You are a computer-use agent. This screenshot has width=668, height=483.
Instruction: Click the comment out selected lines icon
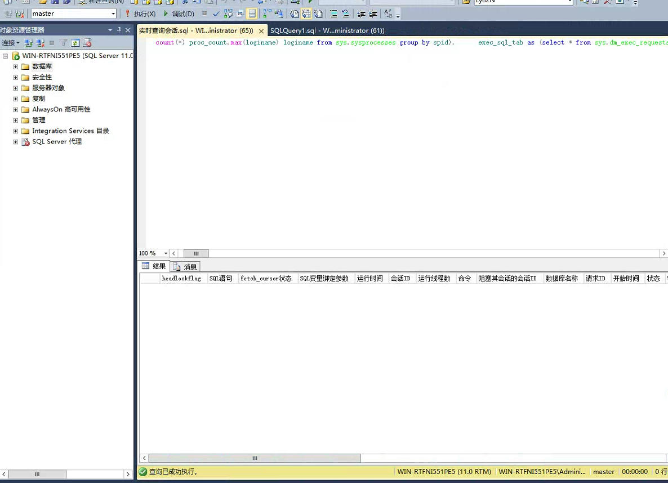(x=334, y=14)
